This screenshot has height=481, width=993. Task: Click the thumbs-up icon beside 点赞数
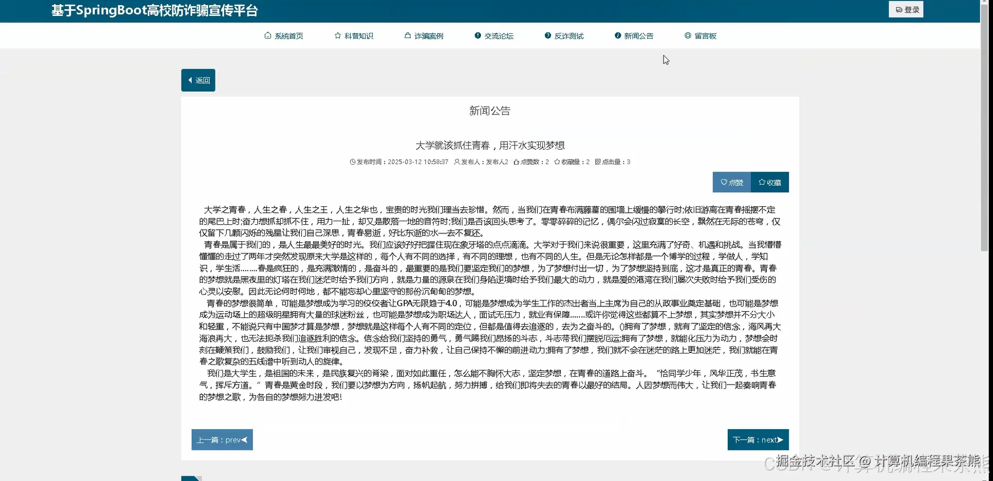point(515,162)
